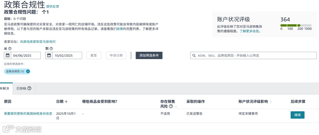
Task: Click the 不适用 cell
Action: click(x=165, y=114)
